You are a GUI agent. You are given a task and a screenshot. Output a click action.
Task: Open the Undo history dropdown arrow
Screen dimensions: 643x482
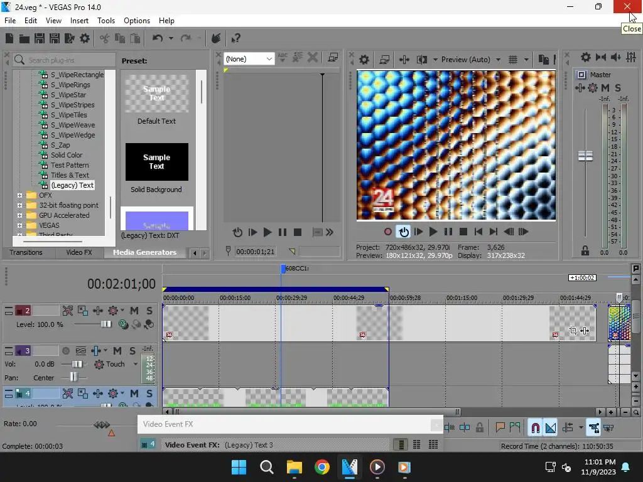pyautogui.click(x=171, y=38)
